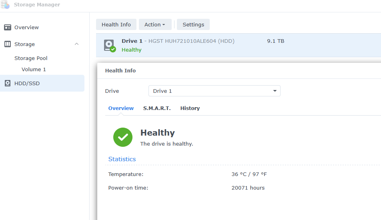381x220 pixels.
Task: Click the Statistics section header
Action: click(x=122, y=159)
